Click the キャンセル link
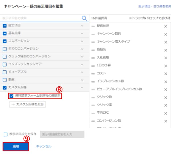The image size is (171, 154). 44,146
